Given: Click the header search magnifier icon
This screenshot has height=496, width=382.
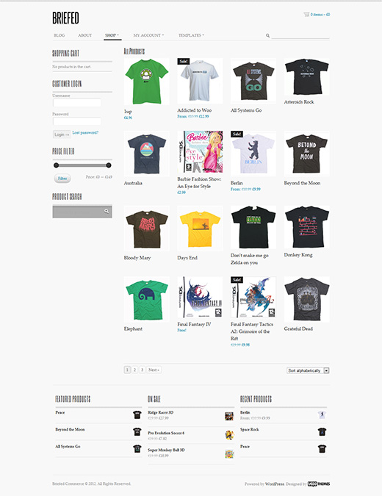Looking at the screenshot, I should point(267,35).
